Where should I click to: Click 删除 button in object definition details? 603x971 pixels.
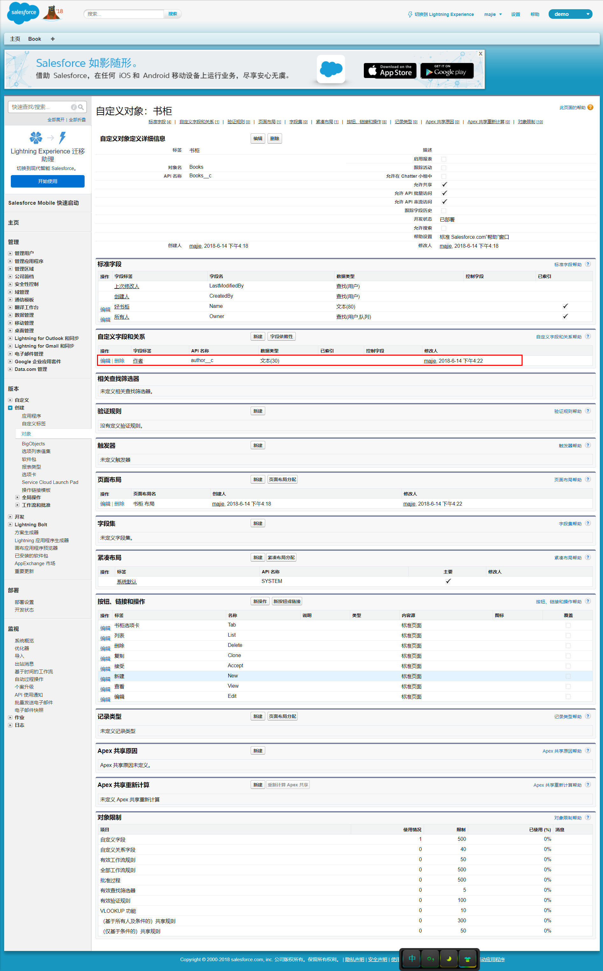point(274,138)
